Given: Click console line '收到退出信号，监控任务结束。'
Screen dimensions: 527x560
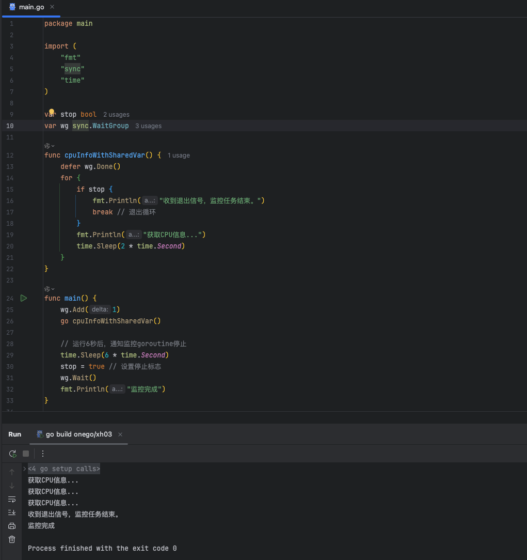Looking at the screenshot, I should point(74,515).
